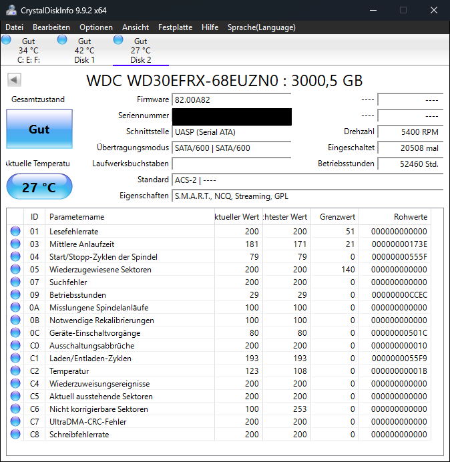Switch to the C: E: F: disk tab

click(28, 50)
